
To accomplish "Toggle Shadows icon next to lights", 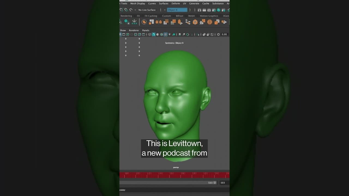I will pos(174,34).
